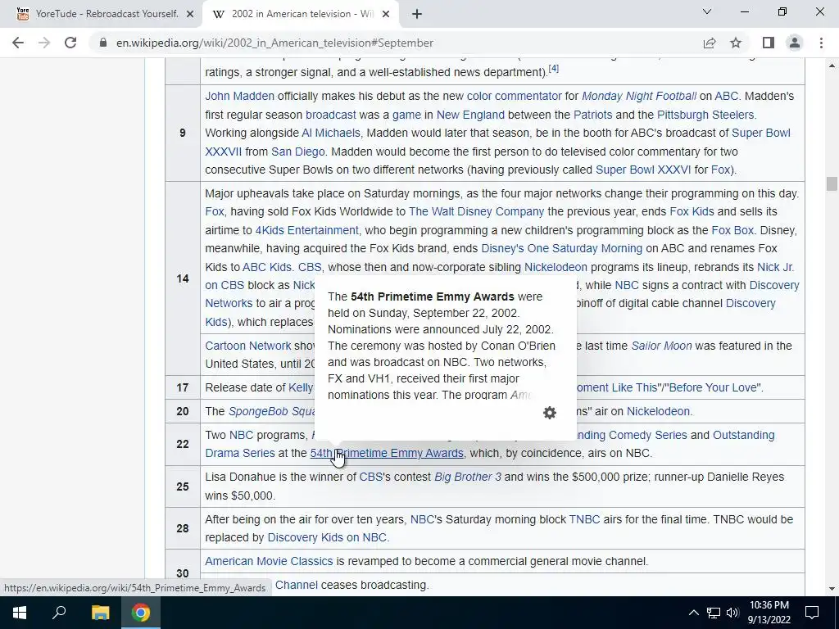Click the New England link
839x629 pixels.
tap(470, 115)
